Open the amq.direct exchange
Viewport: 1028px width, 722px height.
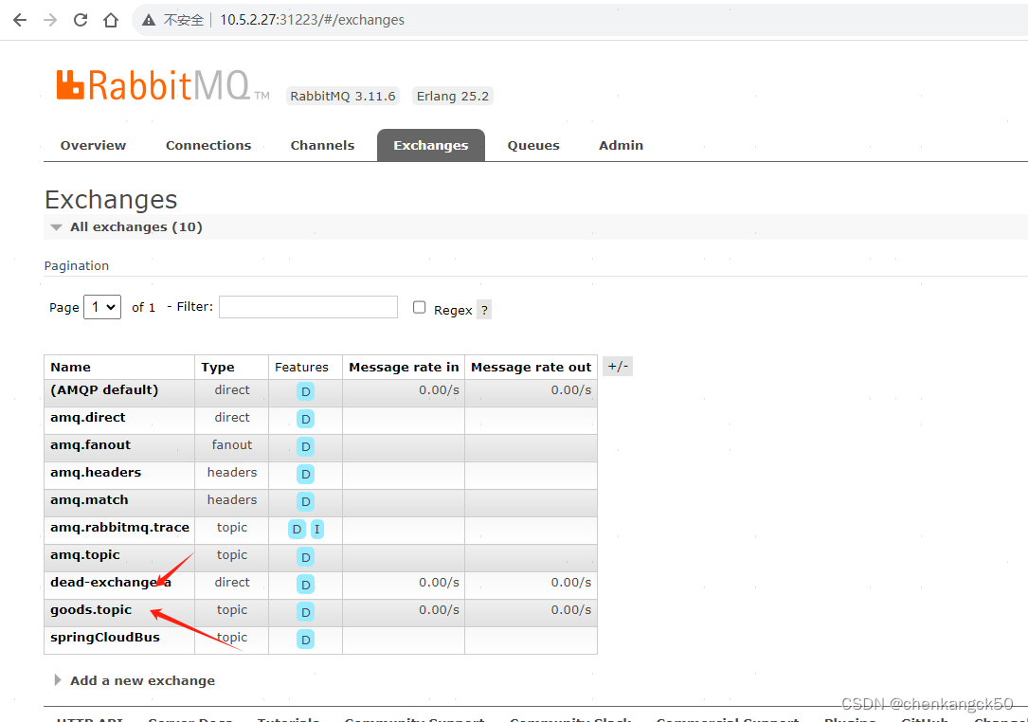pos(88,418)
